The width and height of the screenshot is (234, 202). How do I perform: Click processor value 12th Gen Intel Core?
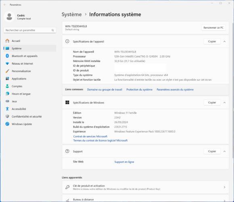pos(142,56)
